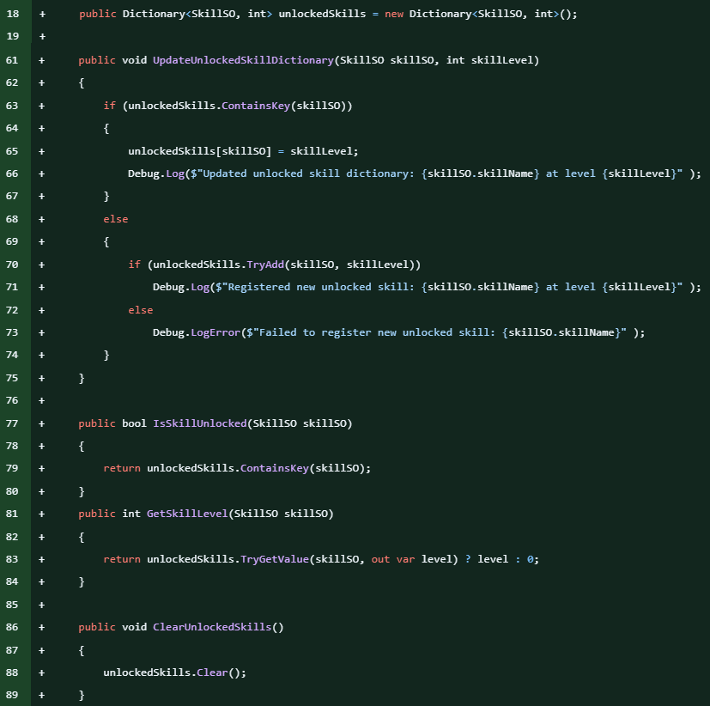
Task: Click line number 61 in the gutter
Action: click(12, 60)
